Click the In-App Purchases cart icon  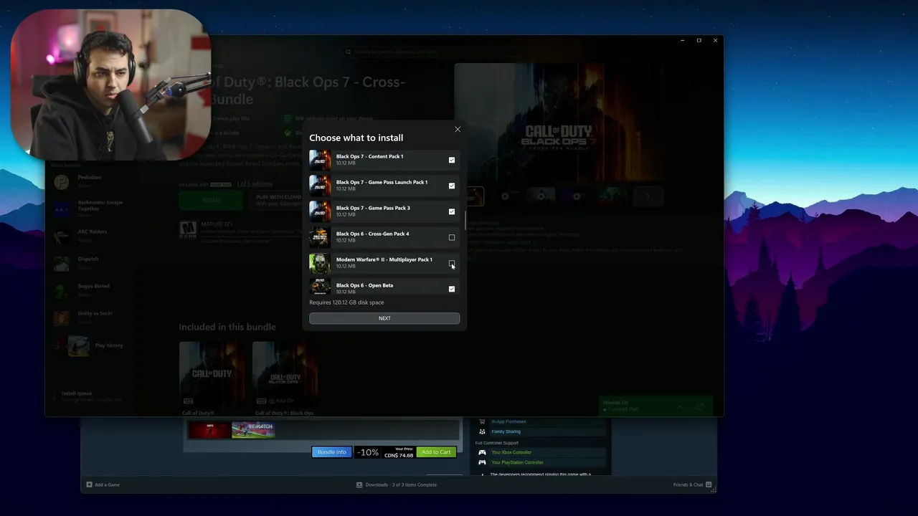click(x=482, y=421)
